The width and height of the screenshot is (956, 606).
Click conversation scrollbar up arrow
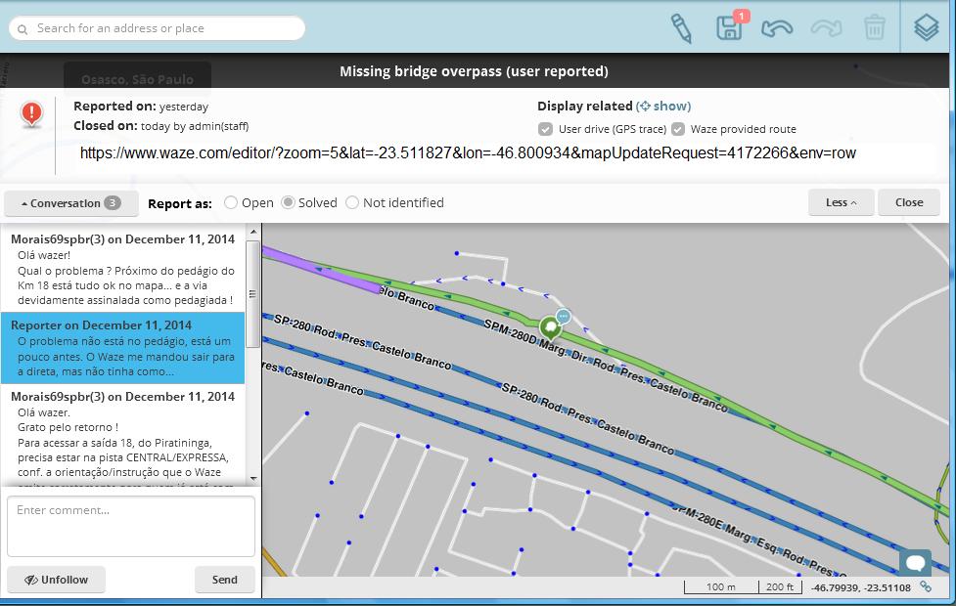point(253,232)
